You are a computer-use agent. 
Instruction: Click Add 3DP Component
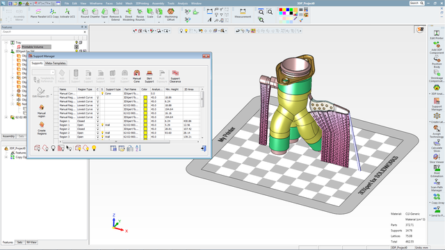click(x=437, y=48)
